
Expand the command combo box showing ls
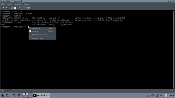pyautogui.click(x=22, y=8)
